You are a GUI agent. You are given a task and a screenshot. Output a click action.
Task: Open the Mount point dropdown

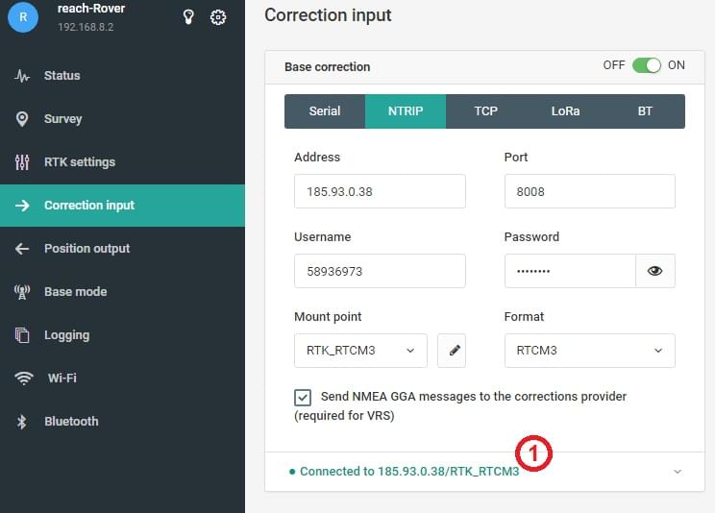click(360, 351)
